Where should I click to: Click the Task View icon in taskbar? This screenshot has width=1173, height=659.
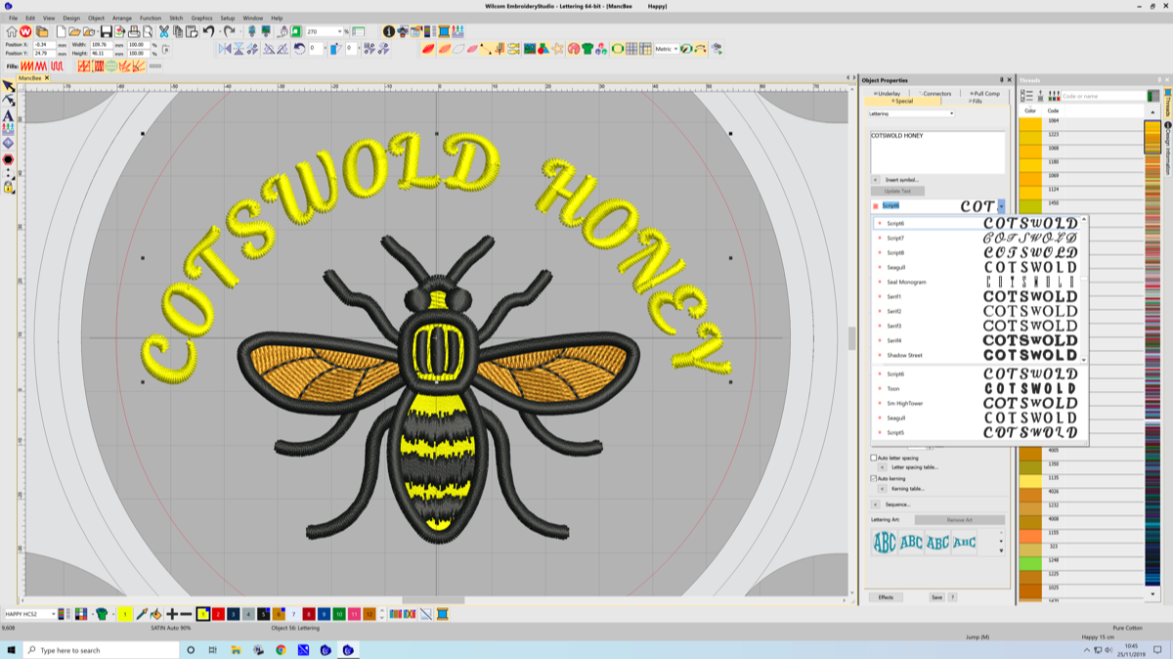[x=213, y=649]
